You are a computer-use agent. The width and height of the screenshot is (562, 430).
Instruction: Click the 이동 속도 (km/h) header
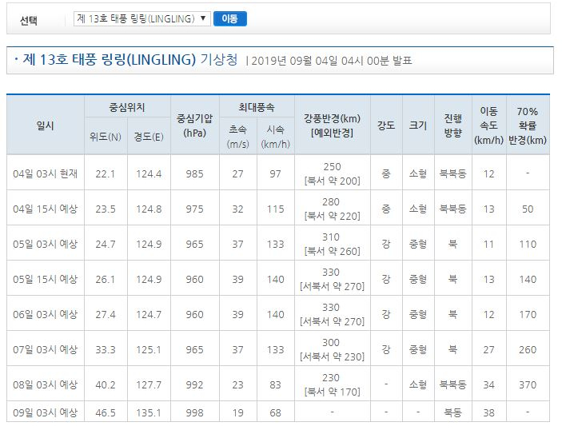(489, 125)
